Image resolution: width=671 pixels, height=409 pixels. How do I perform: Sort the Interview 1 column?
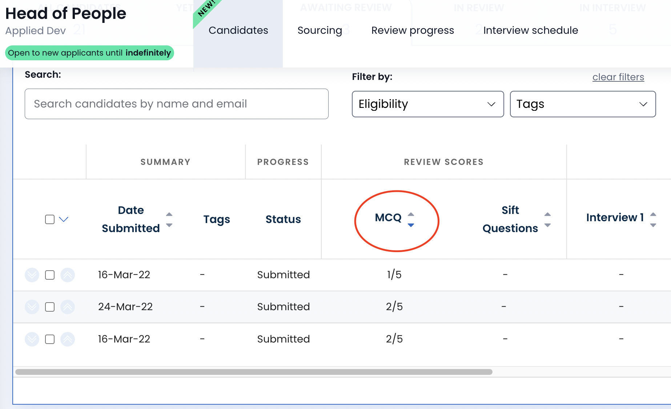[x=653, y=219]
